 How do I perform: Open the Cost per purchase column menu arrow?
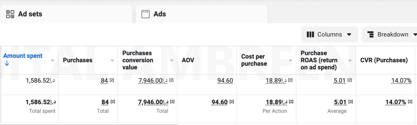(x=291, y=61)
